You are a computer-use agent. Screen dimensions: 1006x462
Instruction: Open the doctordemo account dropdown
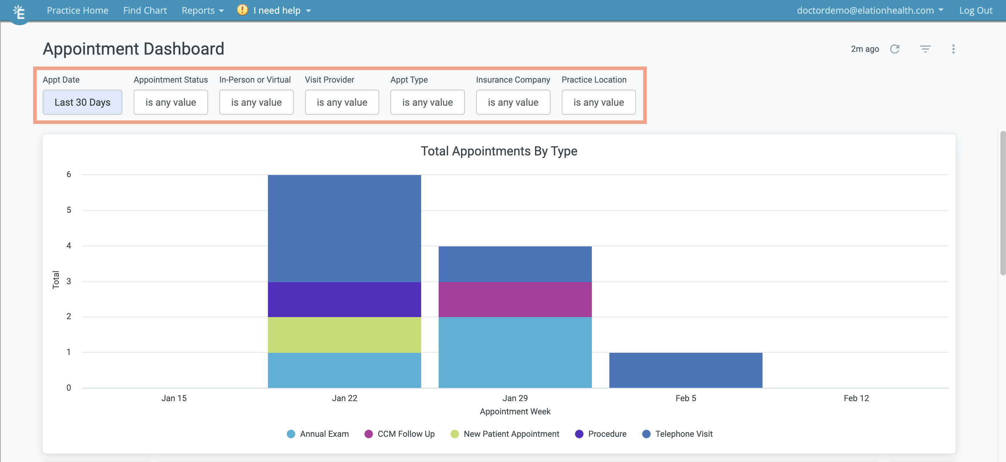point(871,10)
